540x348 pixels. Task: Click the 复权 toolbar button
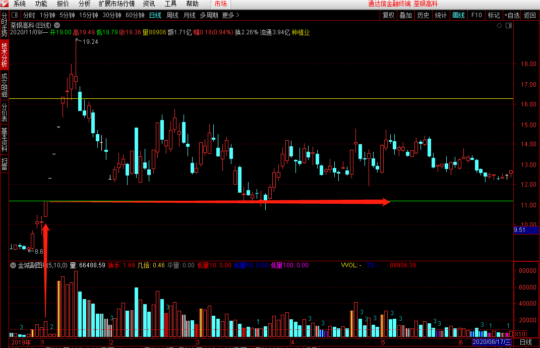(x=388, y=15)
